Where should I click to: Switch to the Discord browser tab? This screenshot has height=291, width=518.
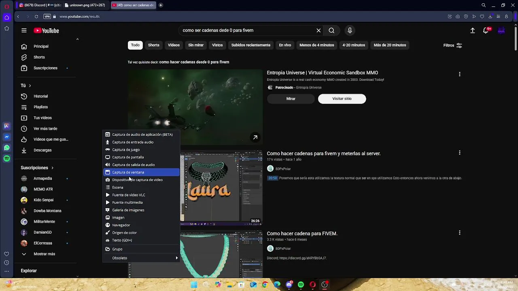(x=39, y=5)
